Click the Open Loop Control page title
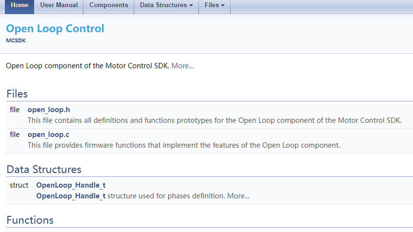 click(x=55, y=28)
